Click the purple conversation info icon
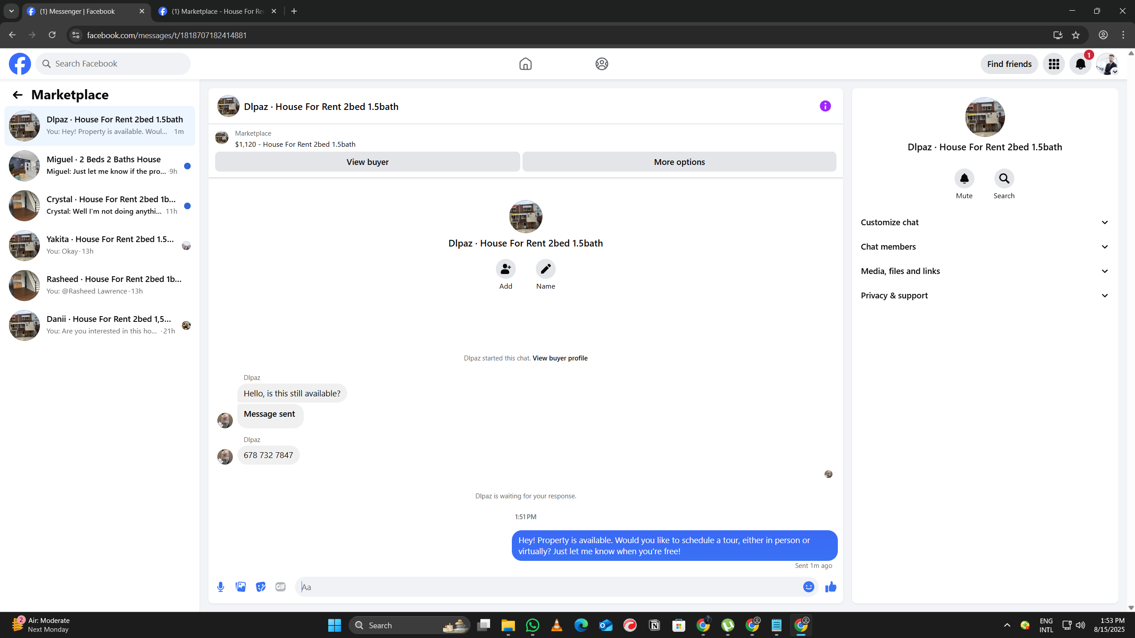The image size is (1135, 638). tap(825, 106)
